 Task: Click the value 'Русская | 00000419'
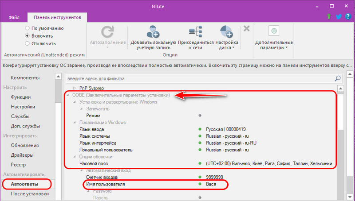[x=226, y=129]
